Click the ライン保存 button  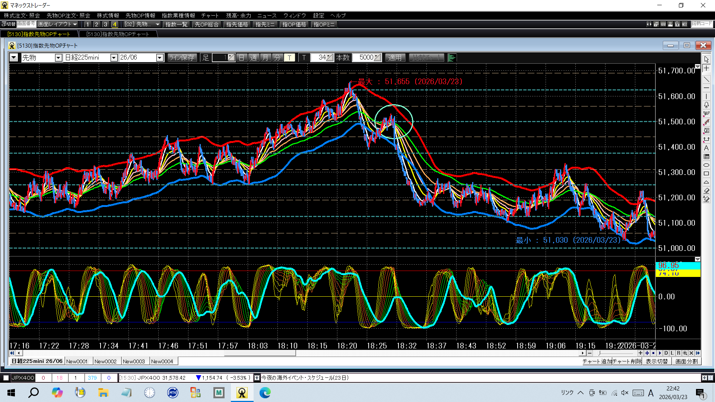pyautogui.click(x=182, y=58)
